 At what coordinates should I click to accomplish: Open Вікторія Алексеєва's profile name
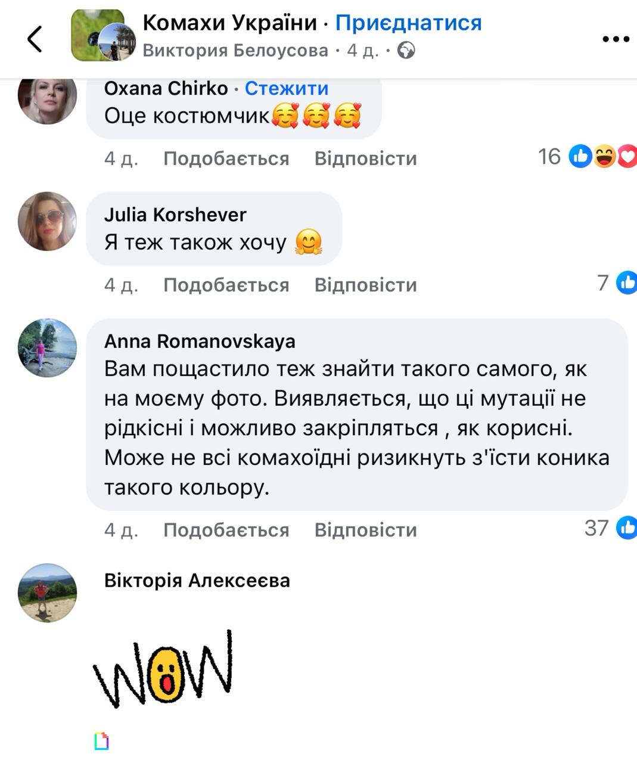pyautogui.click(x=197, y=581)
